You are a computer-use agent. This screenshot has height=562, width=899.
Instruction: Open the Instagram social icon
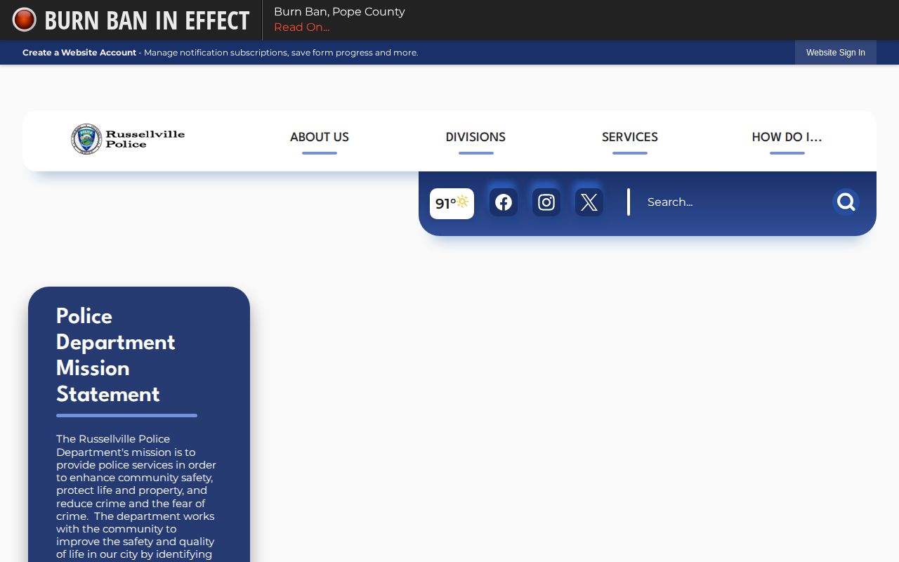pyautogui.click(x=546, y=202)
